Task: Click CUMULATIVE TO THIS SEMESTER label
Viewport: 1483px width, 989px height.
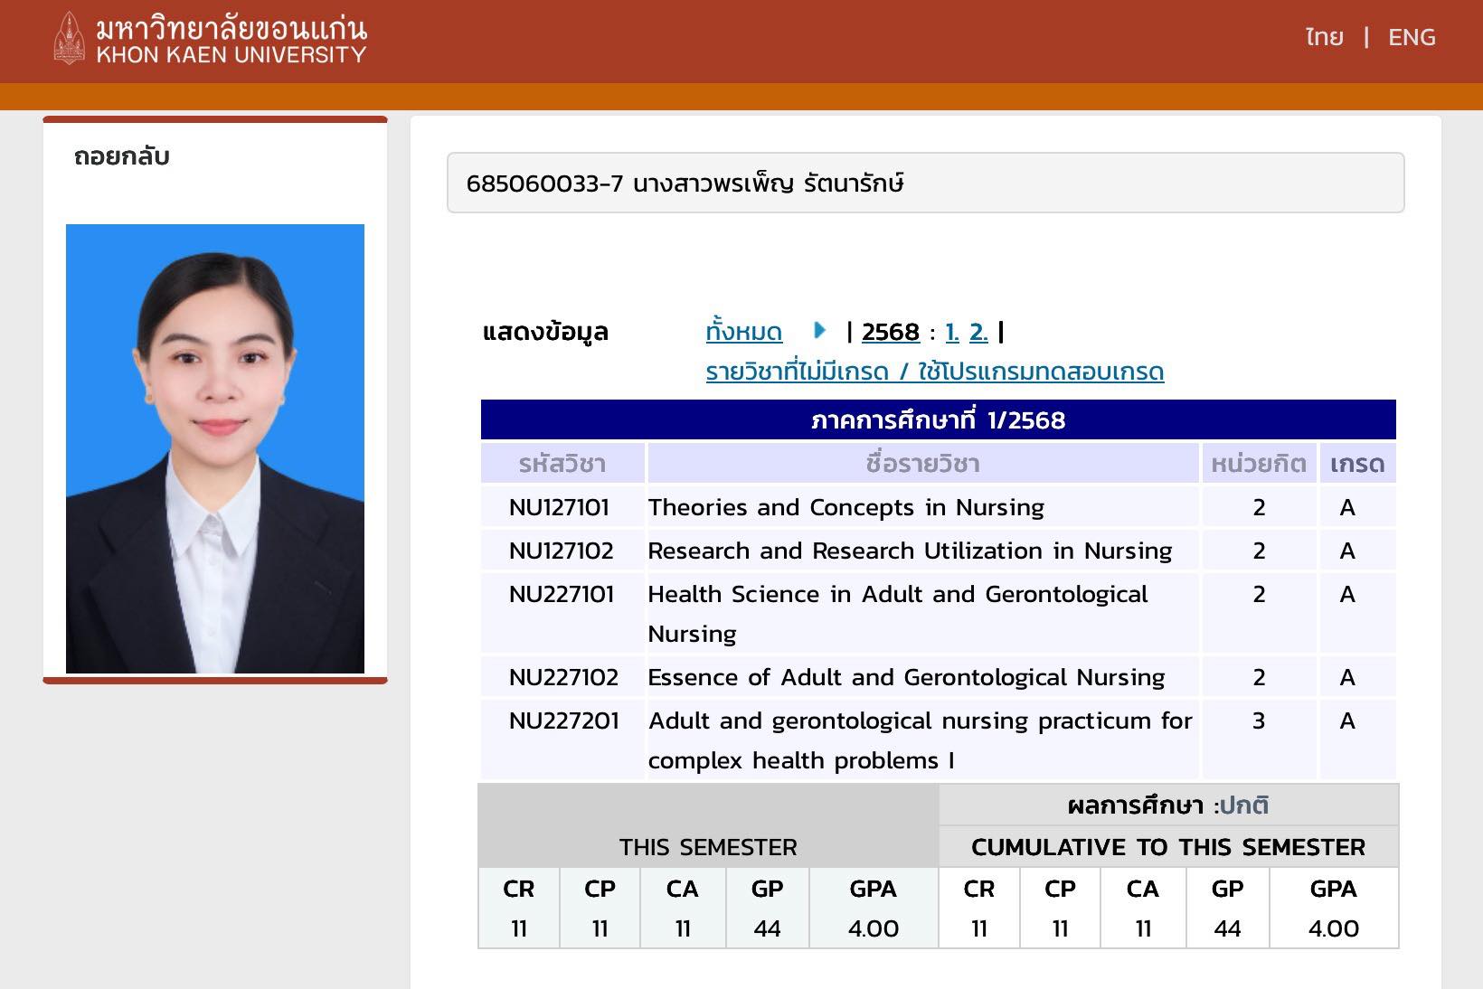Action: click(1168, 847)
